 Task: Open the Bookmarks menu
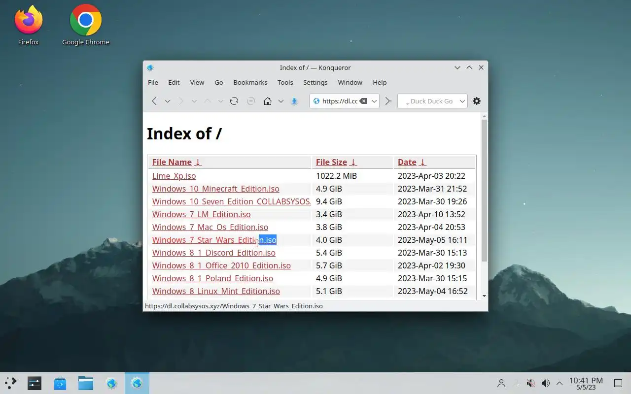pos(250,82)
